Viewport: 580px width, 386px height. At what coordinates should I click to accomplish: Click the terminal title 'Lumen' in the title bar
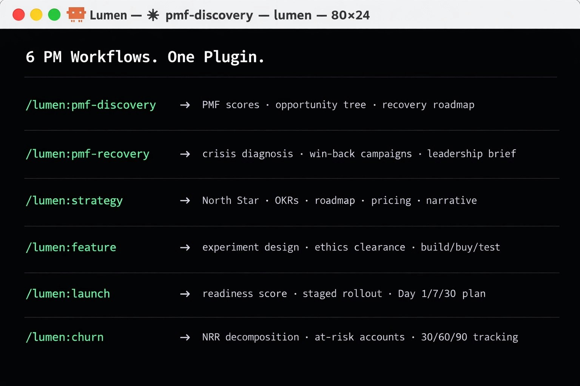108,15
